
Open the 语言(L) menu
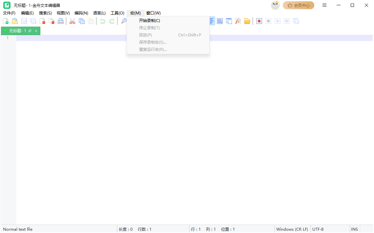(99, 13)
